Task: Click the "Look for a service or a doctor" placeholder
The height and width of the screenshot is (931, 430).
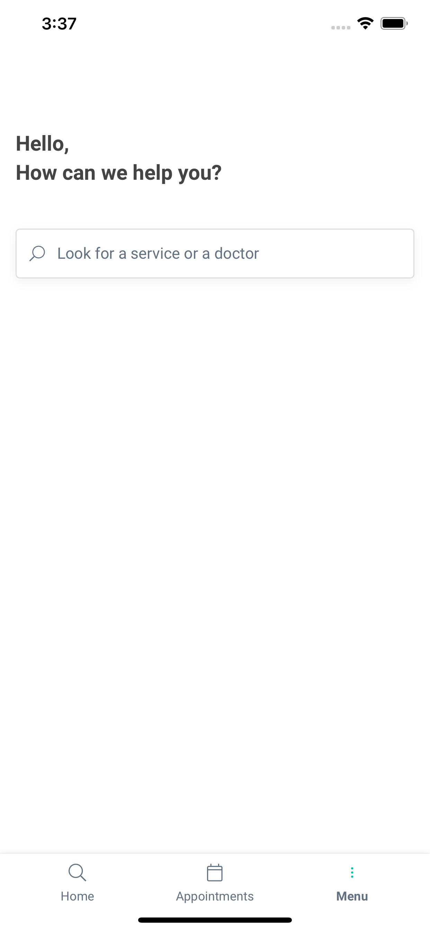Action: click(x=158, y=253)
